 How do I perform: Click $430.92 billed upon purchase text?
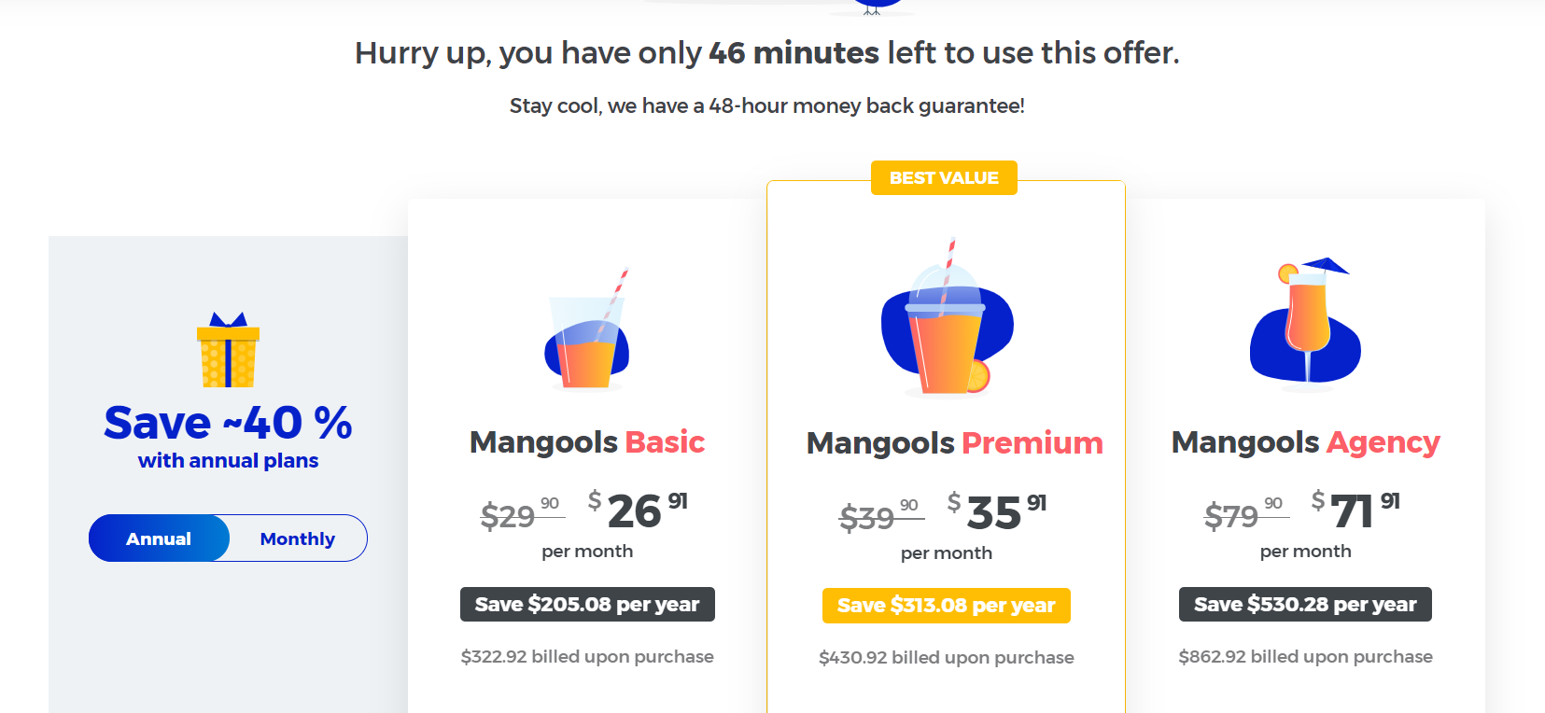point(946,657)
